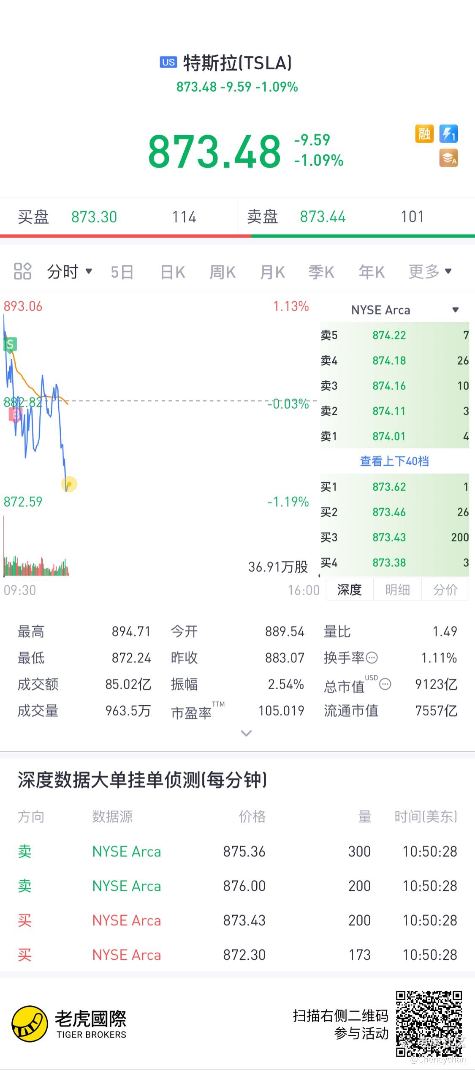
Task: Tap the 卖1 row at 874.01
Action: 394,436
